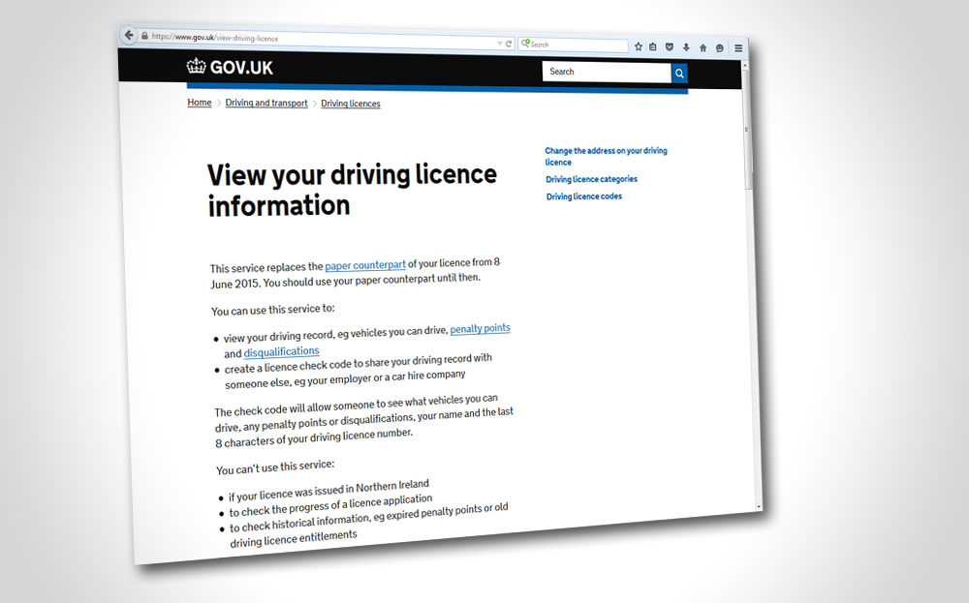Click the browser home icon

pyautogui.click(x=703, y=47)
